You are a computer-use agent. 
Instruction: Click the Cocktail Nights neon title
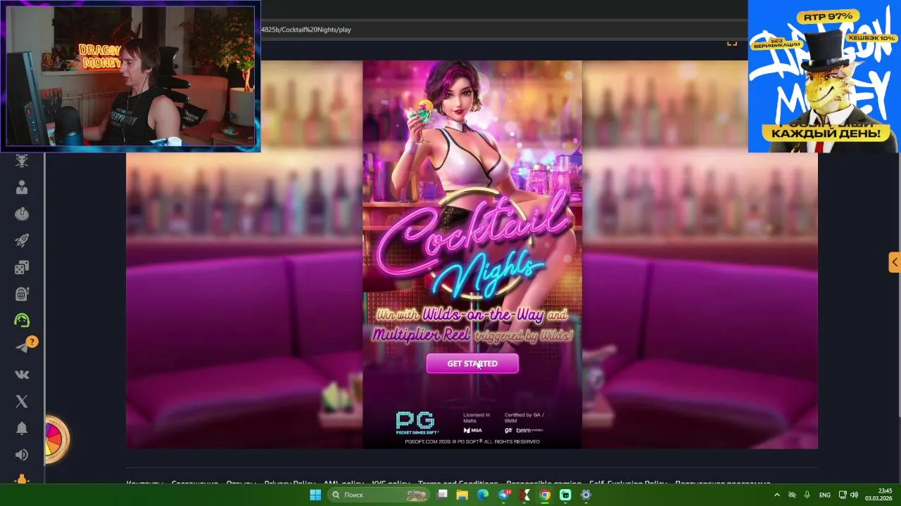(x=473, y=242)
